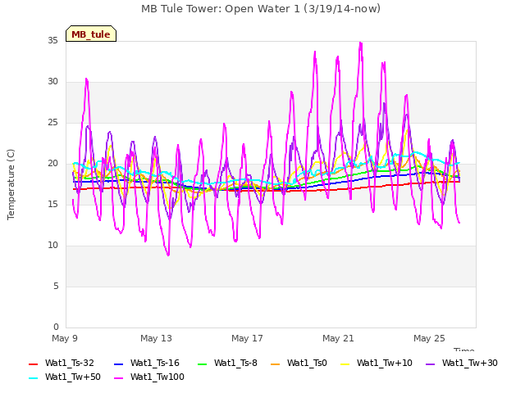
Task: Click the May 9 x-axis label
Action: pyautogui.click(x=65, y=338)
